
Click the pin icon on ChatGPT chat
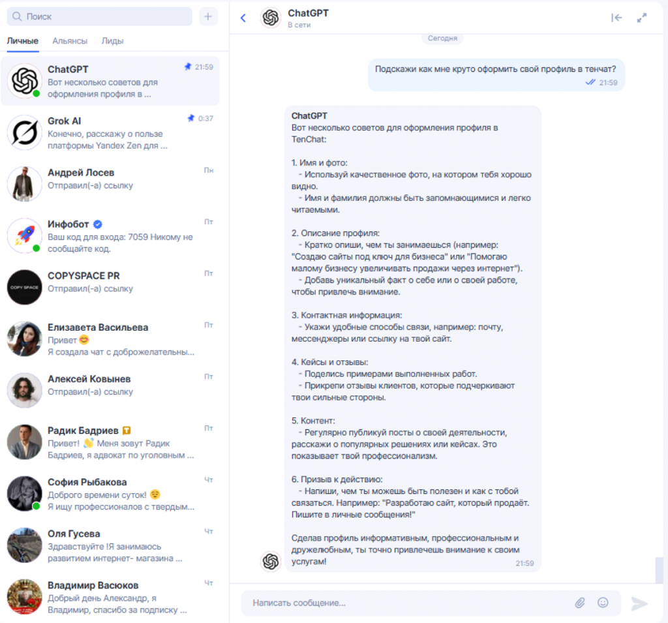(x=187, y=67)
